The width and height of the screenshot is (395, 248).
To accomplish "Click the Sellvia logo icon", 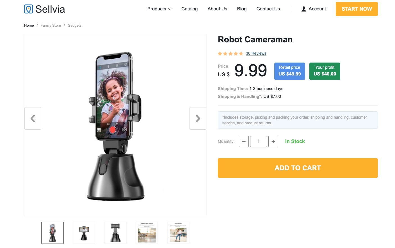I will click(29, 9).
